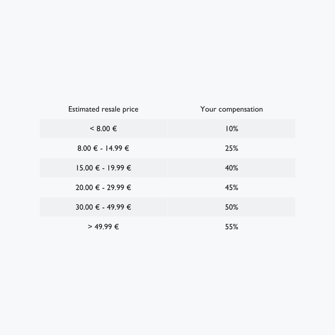Screen dimensions: 335x335
Task: Click the '> 49.99 €' price cell
Action: click(103, 227)
